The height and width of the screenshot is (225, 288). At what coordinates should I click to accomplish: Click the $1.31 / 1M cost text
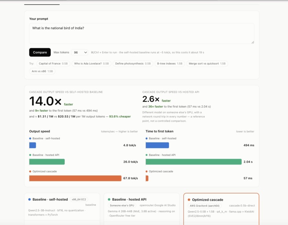pos(45,116)
